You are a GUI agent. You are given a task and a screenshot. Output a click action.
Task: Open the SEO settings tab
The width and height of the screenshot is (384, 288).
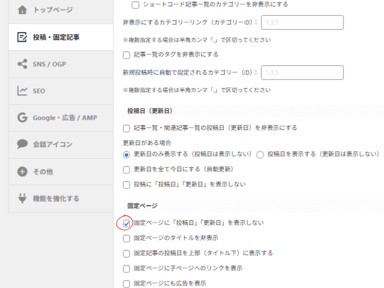coord(61,91)
